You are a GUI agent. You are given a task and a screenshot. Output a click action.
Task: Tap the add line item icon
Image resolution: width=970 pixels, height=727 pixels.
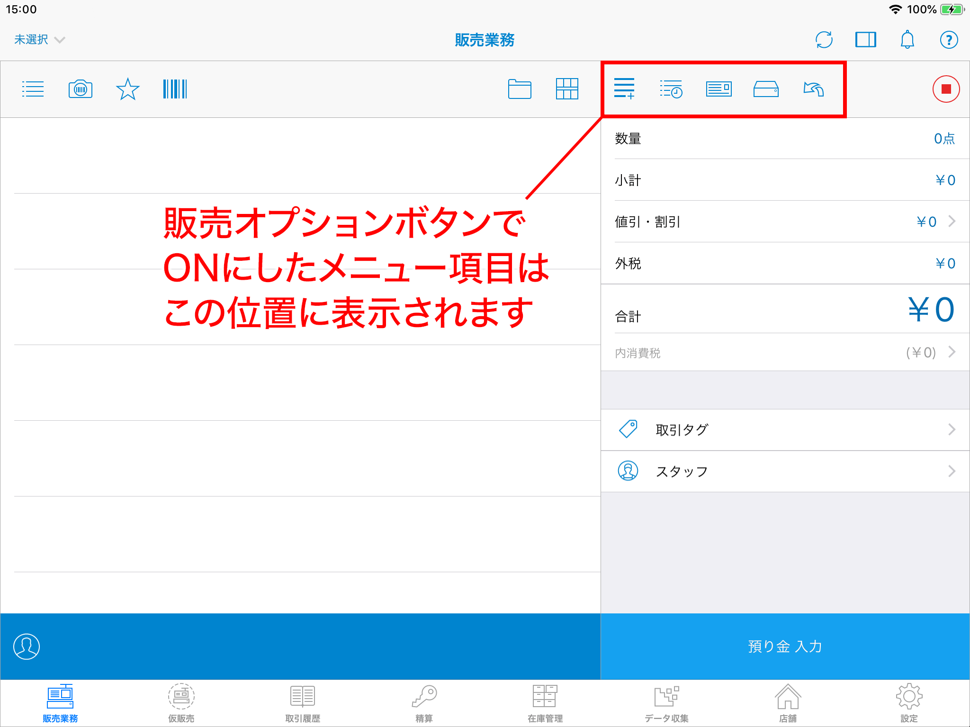click(624, 89)
